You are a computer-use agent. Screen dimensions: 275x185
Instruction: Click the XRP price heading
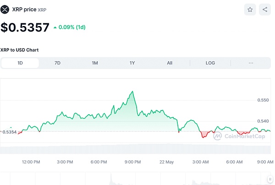(x=24, y=9)
